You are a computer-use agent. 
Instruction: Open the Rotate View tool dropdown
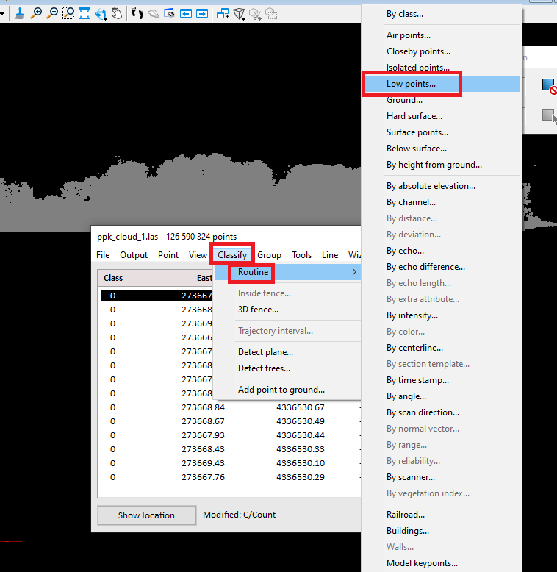click(101, 12)
